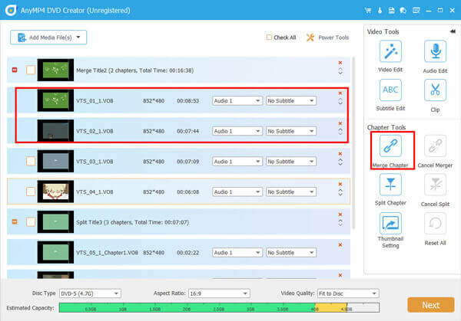Screen dimensions: 461x321
Task: Click the Split Chapter icon
Action: (x=390, y=185)
